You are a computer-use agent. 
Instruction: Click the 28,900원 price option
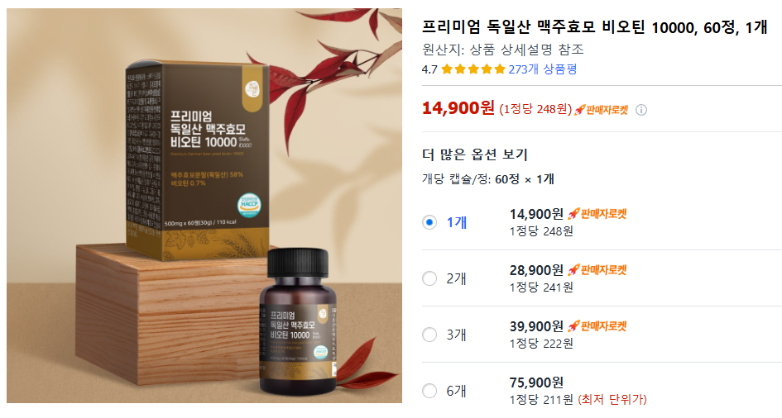(536, 270)
